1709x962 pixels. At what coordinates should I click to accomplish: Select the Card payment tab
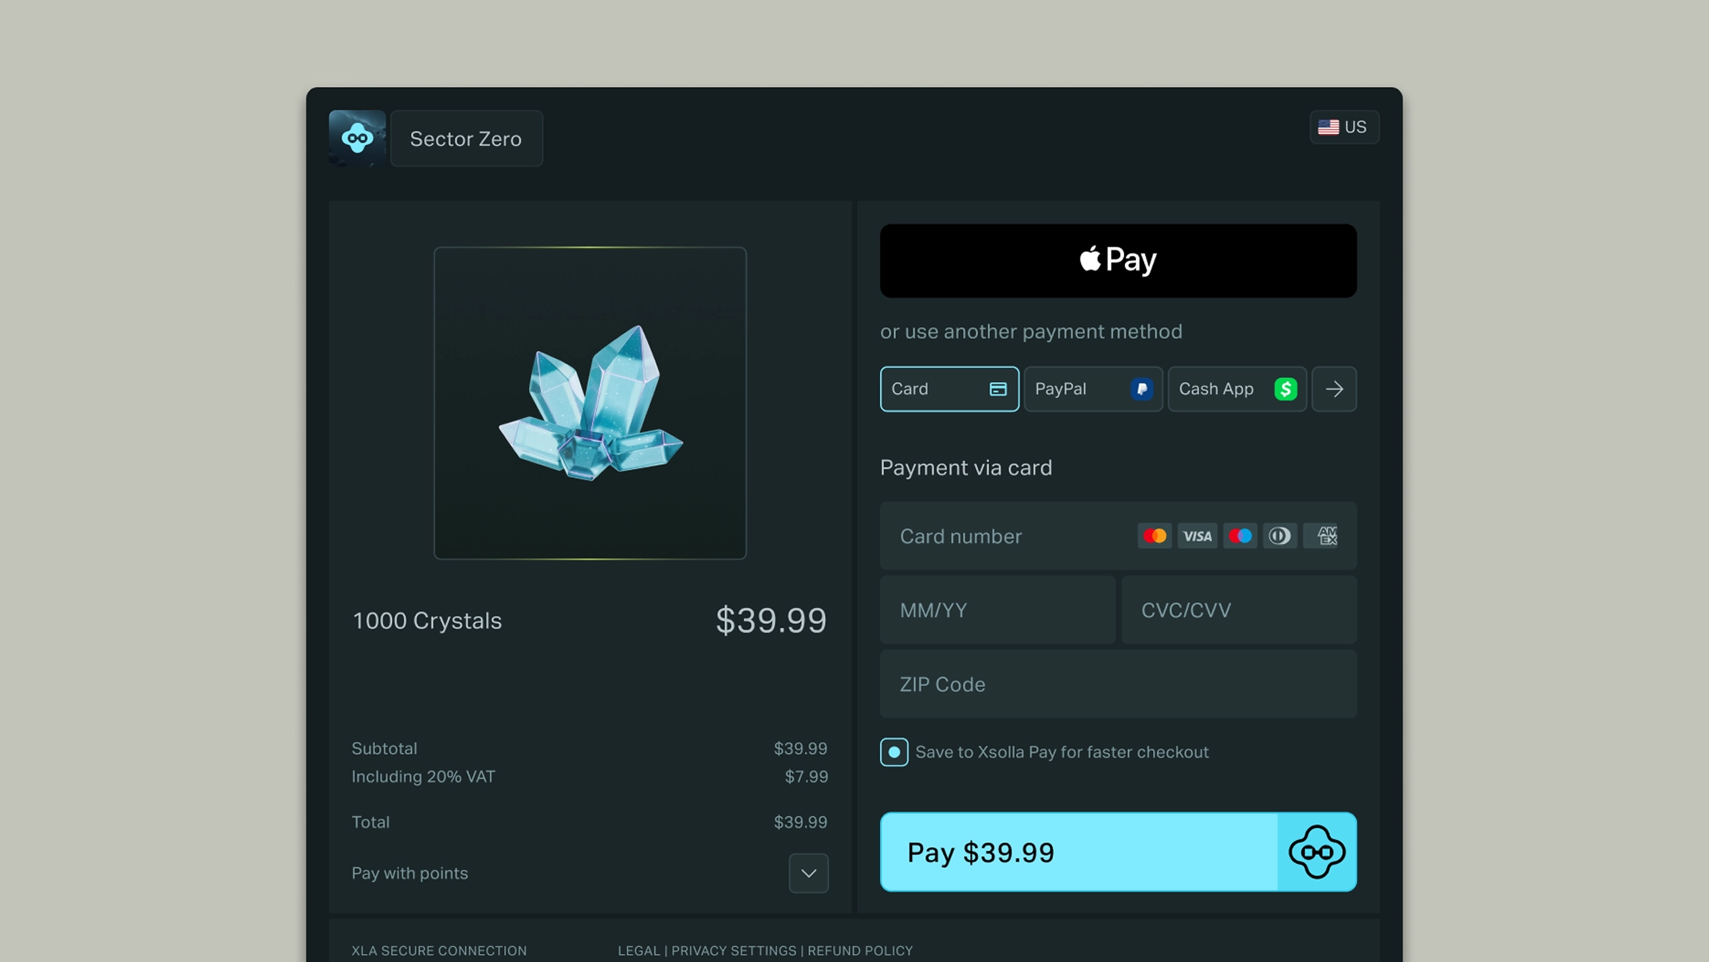[x=949, y=389]
